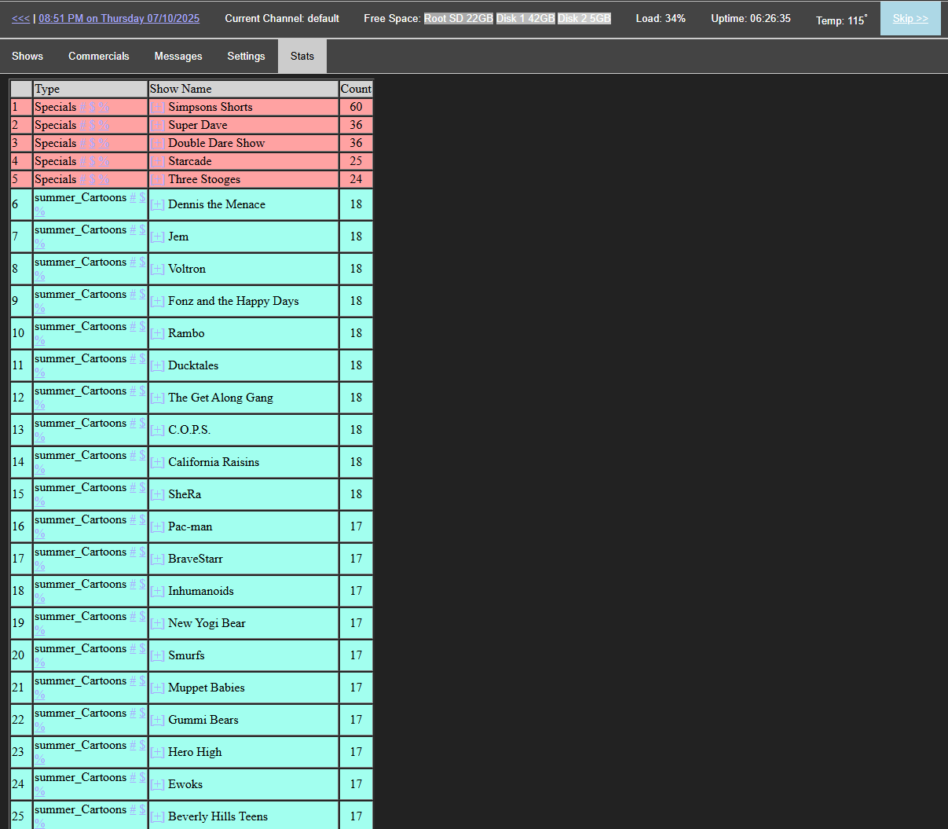Expand the Super Dave [+] entry
948x829 pixels.
tap(158, 126)
